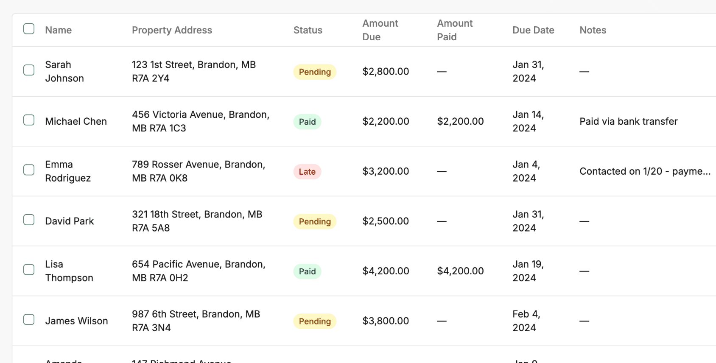Select Sarah Johnson's row checkbox
This screenshot has height=363, width=716.
coord(29,70)
